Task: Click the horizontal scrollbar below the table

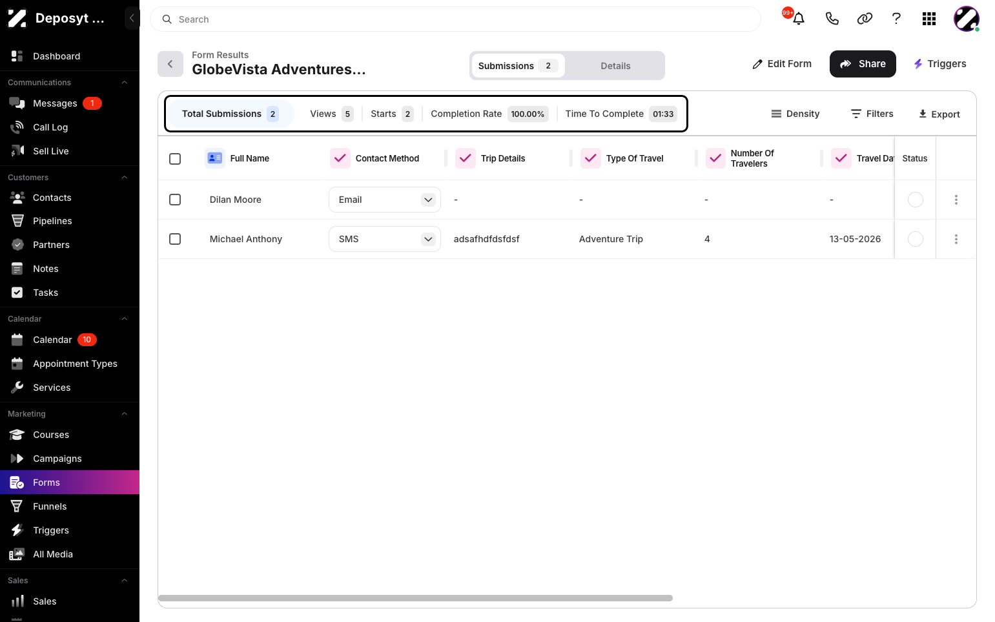Action: click(x=415, y=598)
